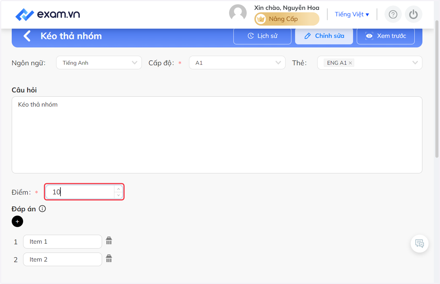Select the Chỉnh sửa edit button
This screenshot has height=284, width=440.
point(324,36)
